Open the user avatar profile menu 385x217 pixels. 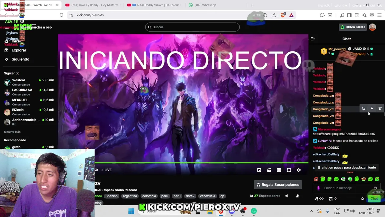pyautogui.click(x=372, y=27)
